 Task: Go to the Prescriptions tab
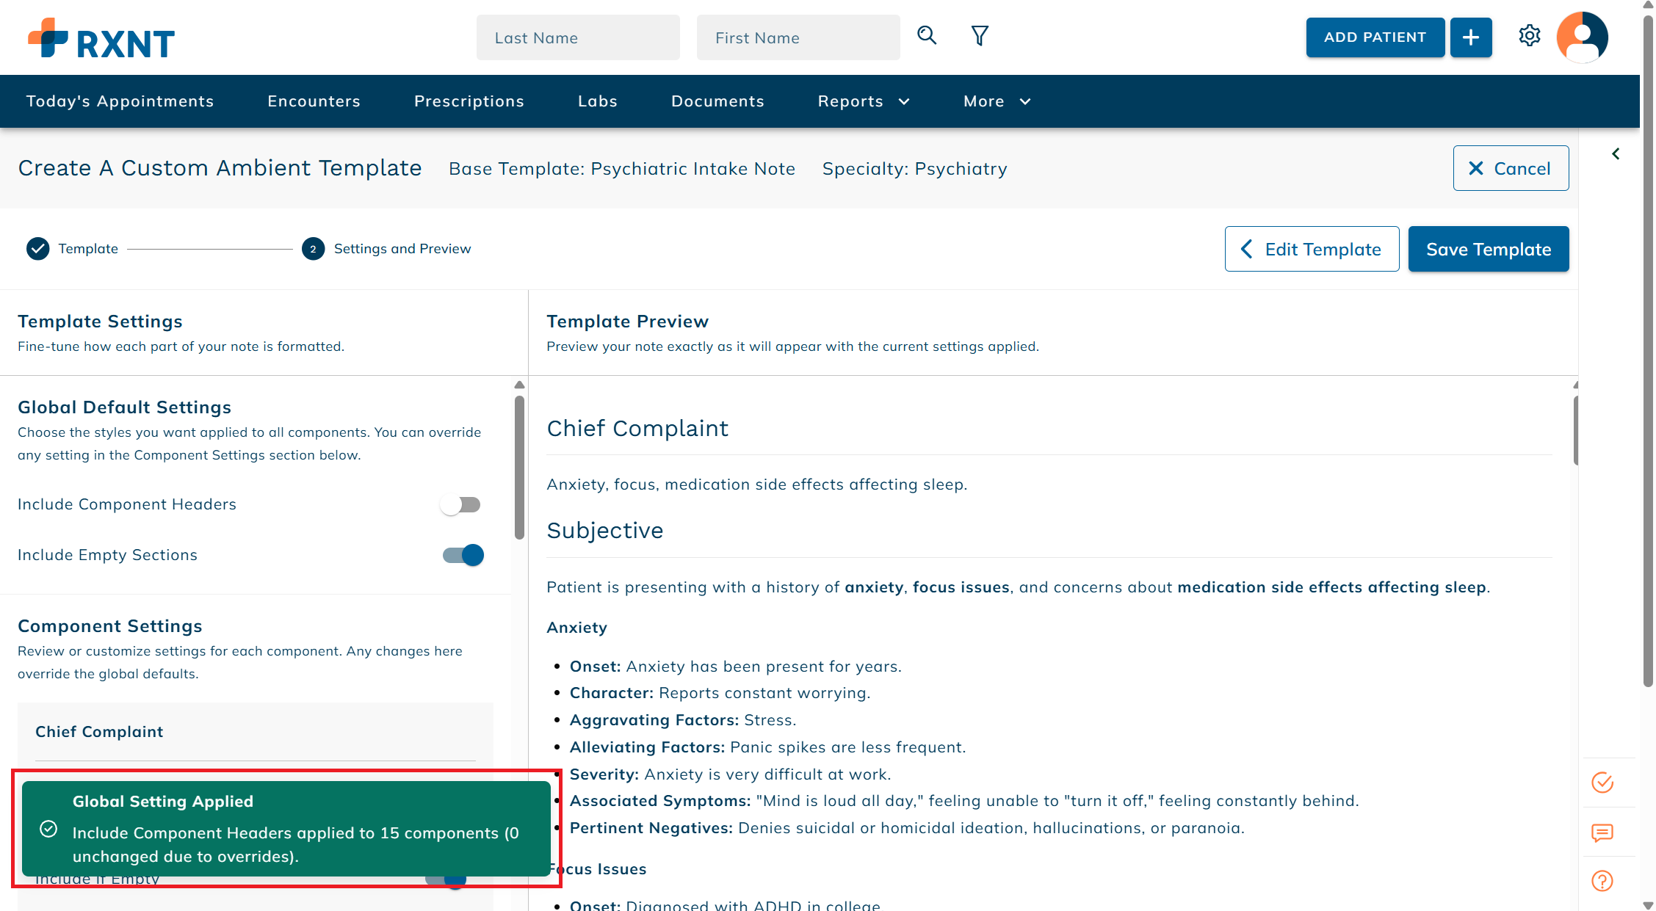(x=469, y=101)
